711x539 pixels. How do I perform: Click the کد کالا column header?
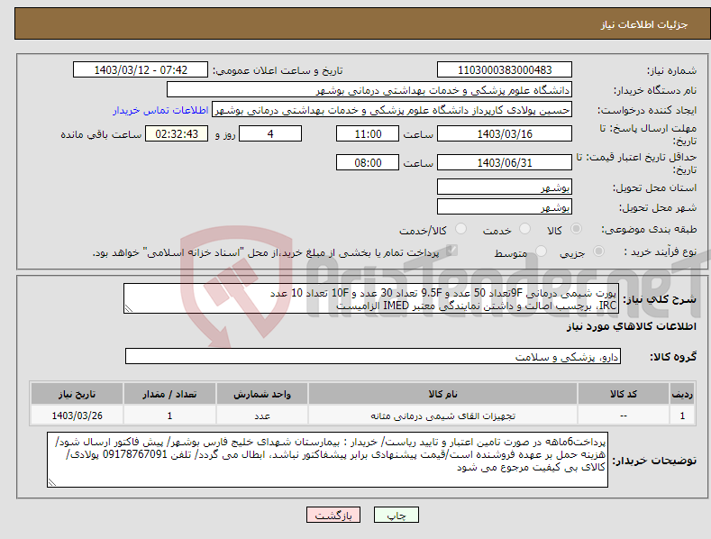[624, 393]
